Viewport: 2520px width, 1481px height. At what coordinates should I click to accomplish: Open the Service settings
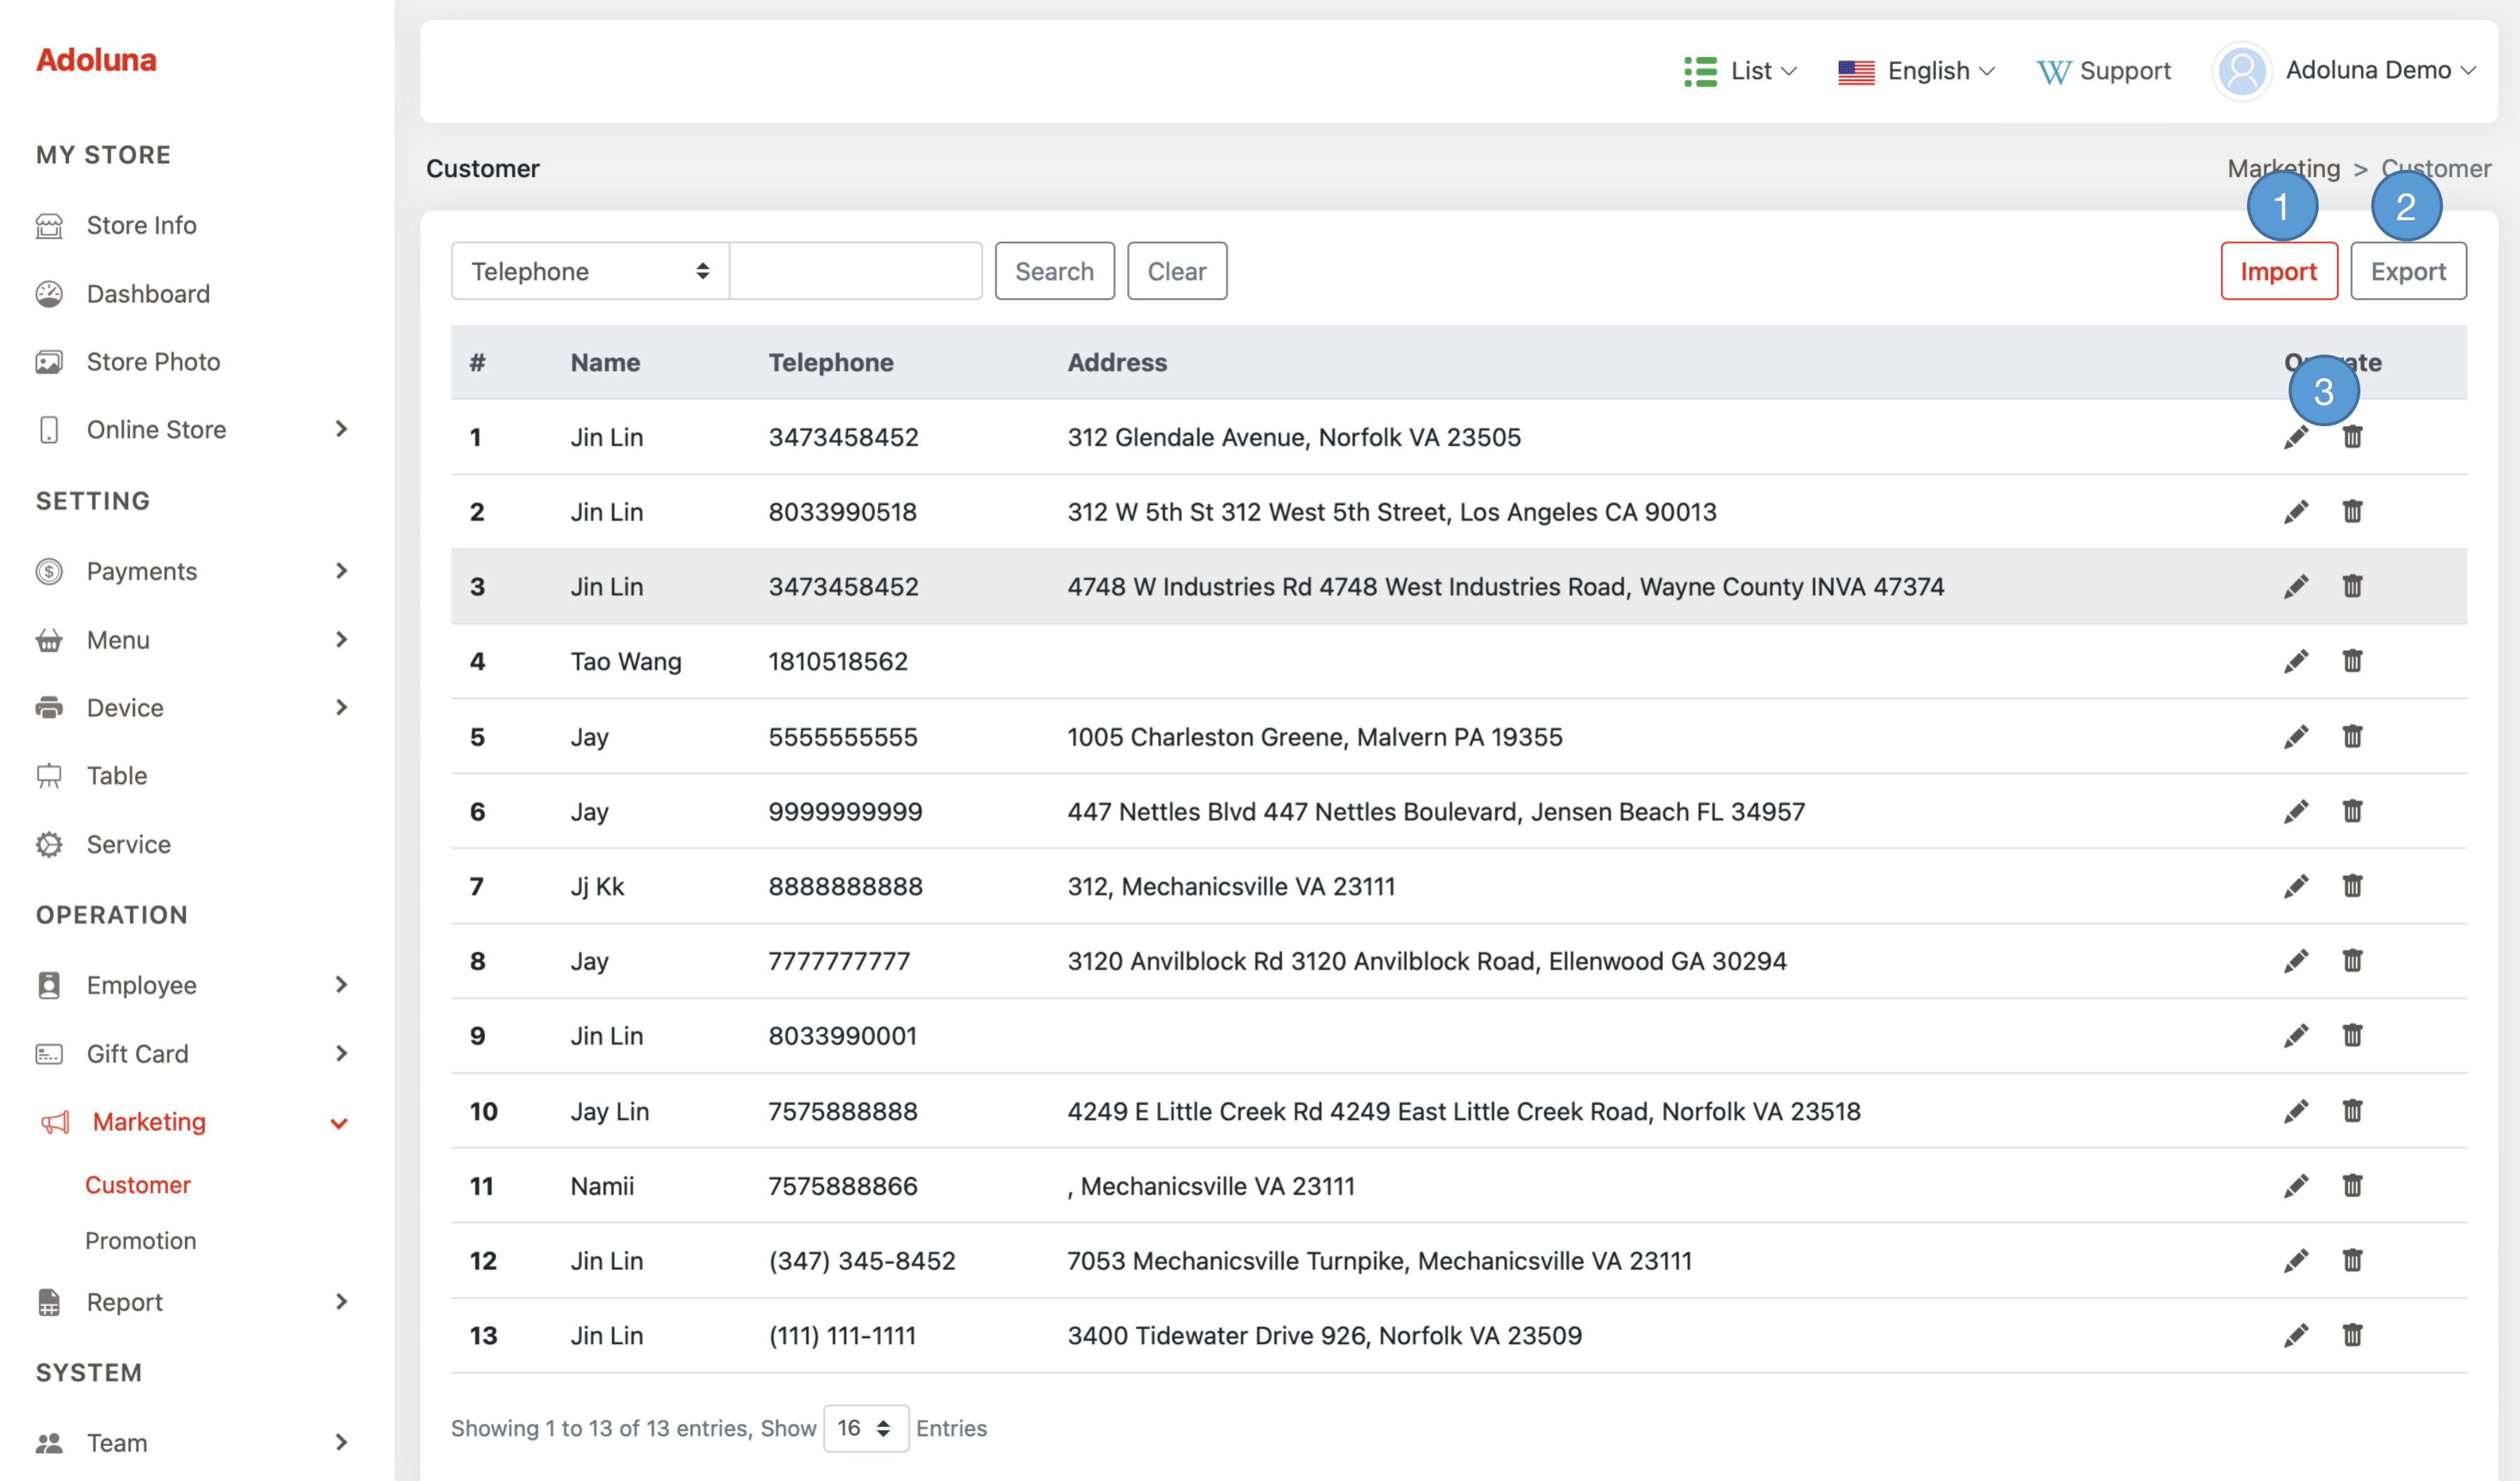[x=128, y=845]
